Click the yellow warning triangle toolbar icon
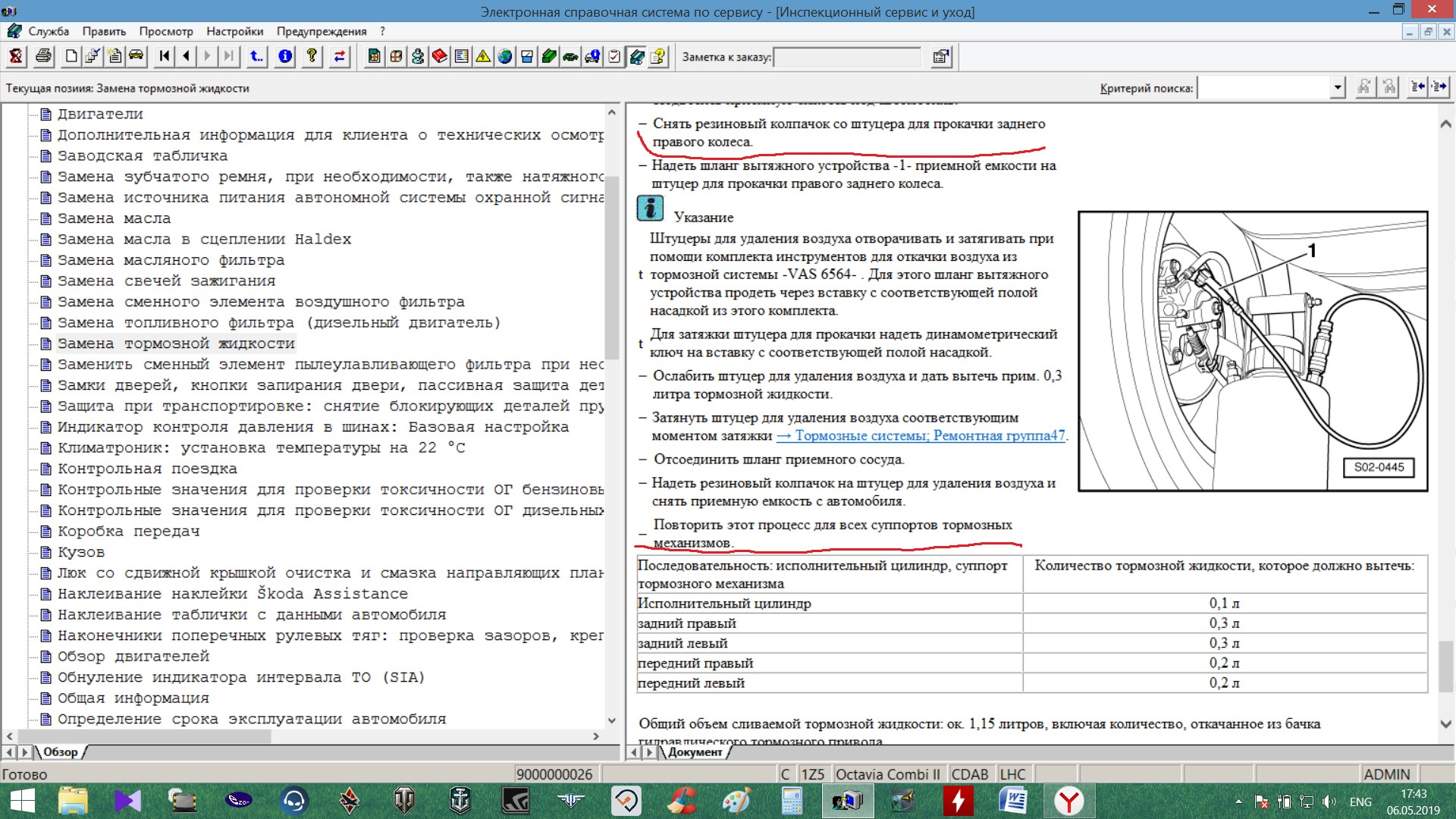The height and width of the screenshot is (819, 1456). tap(483, 56)
